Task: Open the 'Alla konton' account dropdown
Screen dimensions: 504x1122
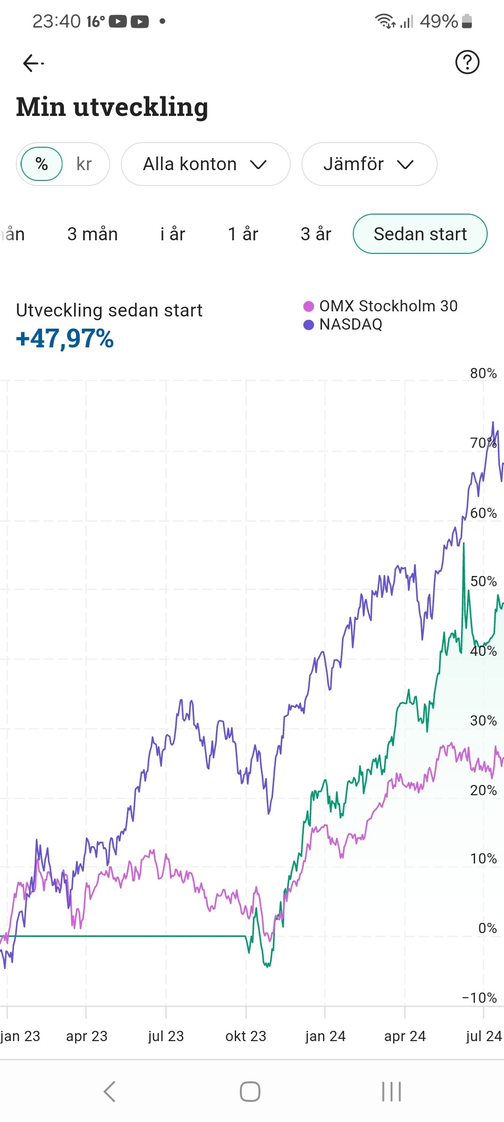Action: click(x=205, y=164)
